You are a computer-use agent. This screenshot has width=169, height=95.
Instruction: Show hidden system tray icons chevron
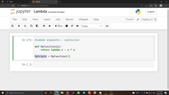tap(142, 93)
